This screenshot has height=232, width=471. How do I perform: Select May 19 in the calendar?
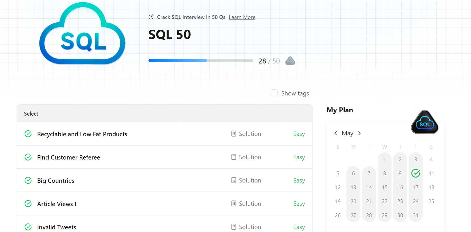(x=338, y=201)
